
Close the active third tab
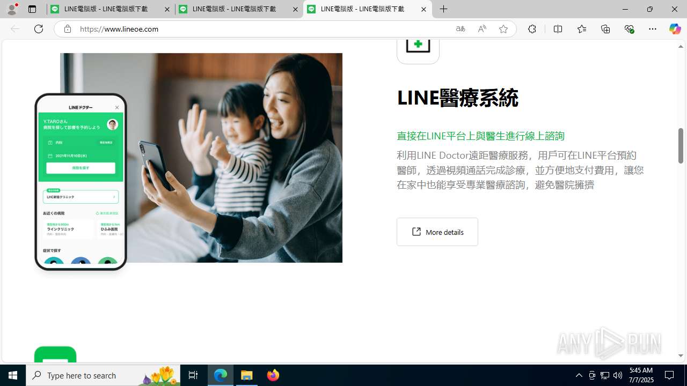[x=423, y=9]
